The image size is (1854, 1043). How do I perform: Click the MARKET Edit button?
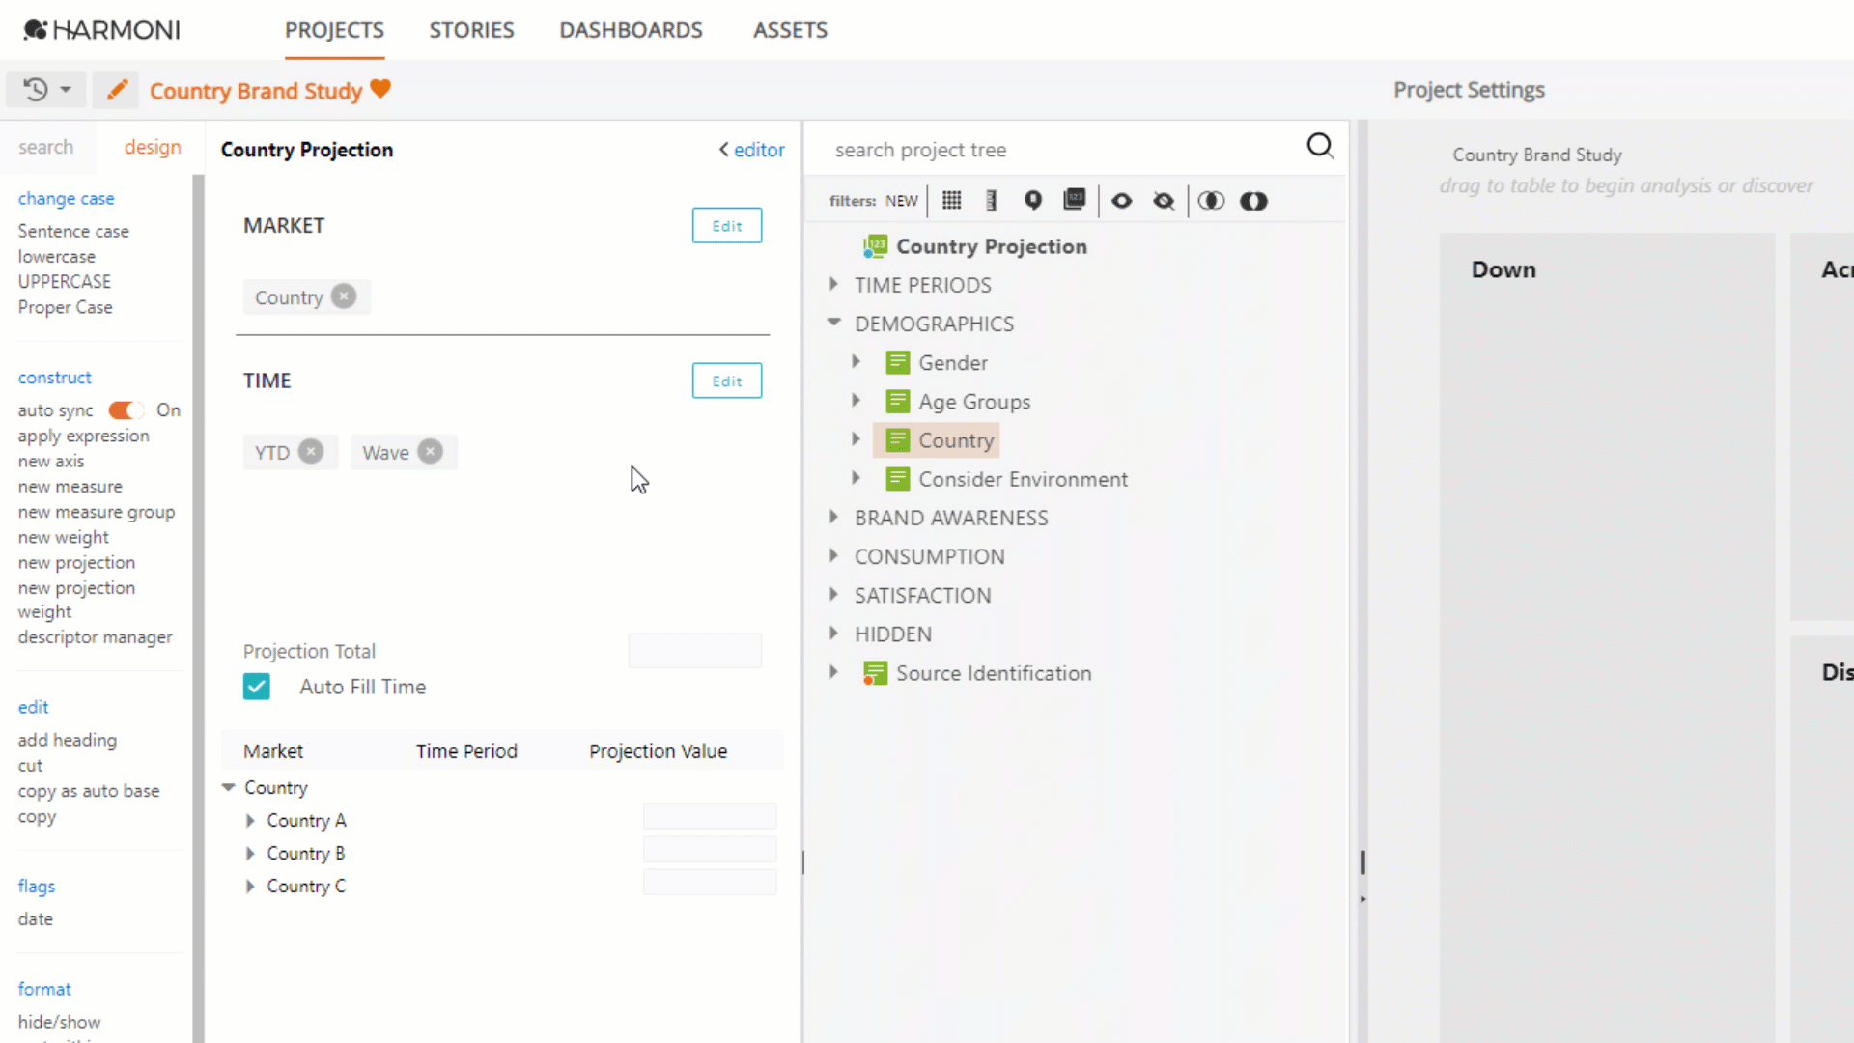tap(726, 226)
